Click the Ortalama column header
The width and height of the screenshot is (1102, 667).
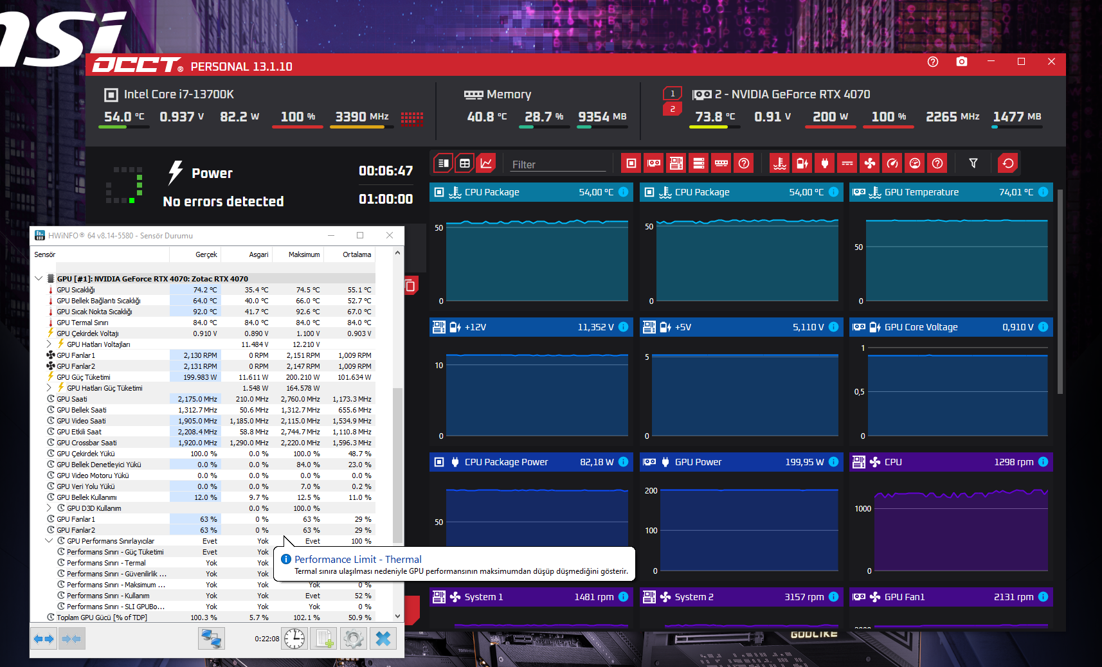point(349,254)
